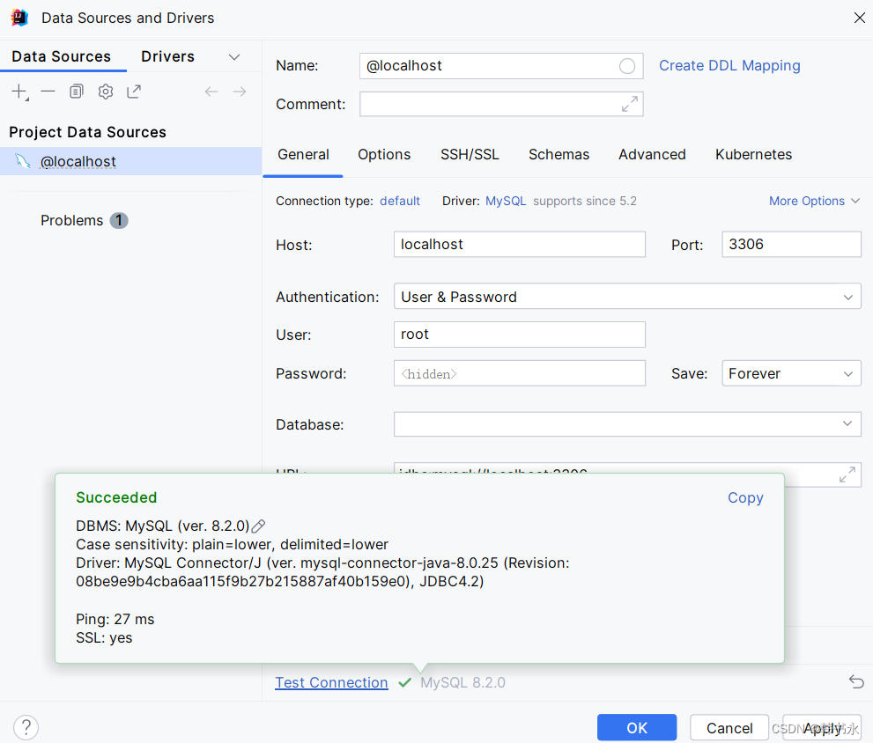This screenshot has height=743, width=873.
Task: Click the Problems count badge 1
Action: 119,220
